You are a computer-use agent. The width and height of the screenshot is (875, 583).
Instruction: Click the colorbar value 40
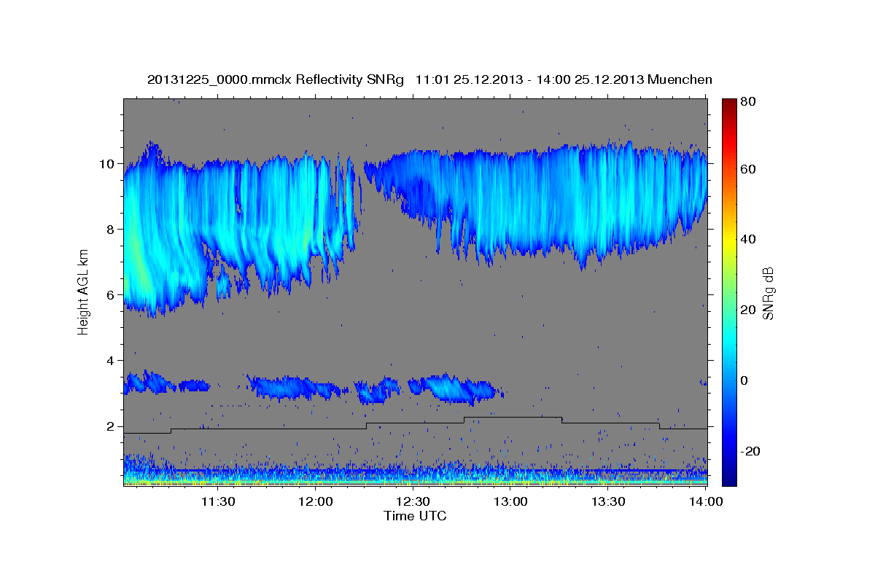coord(750,239)
